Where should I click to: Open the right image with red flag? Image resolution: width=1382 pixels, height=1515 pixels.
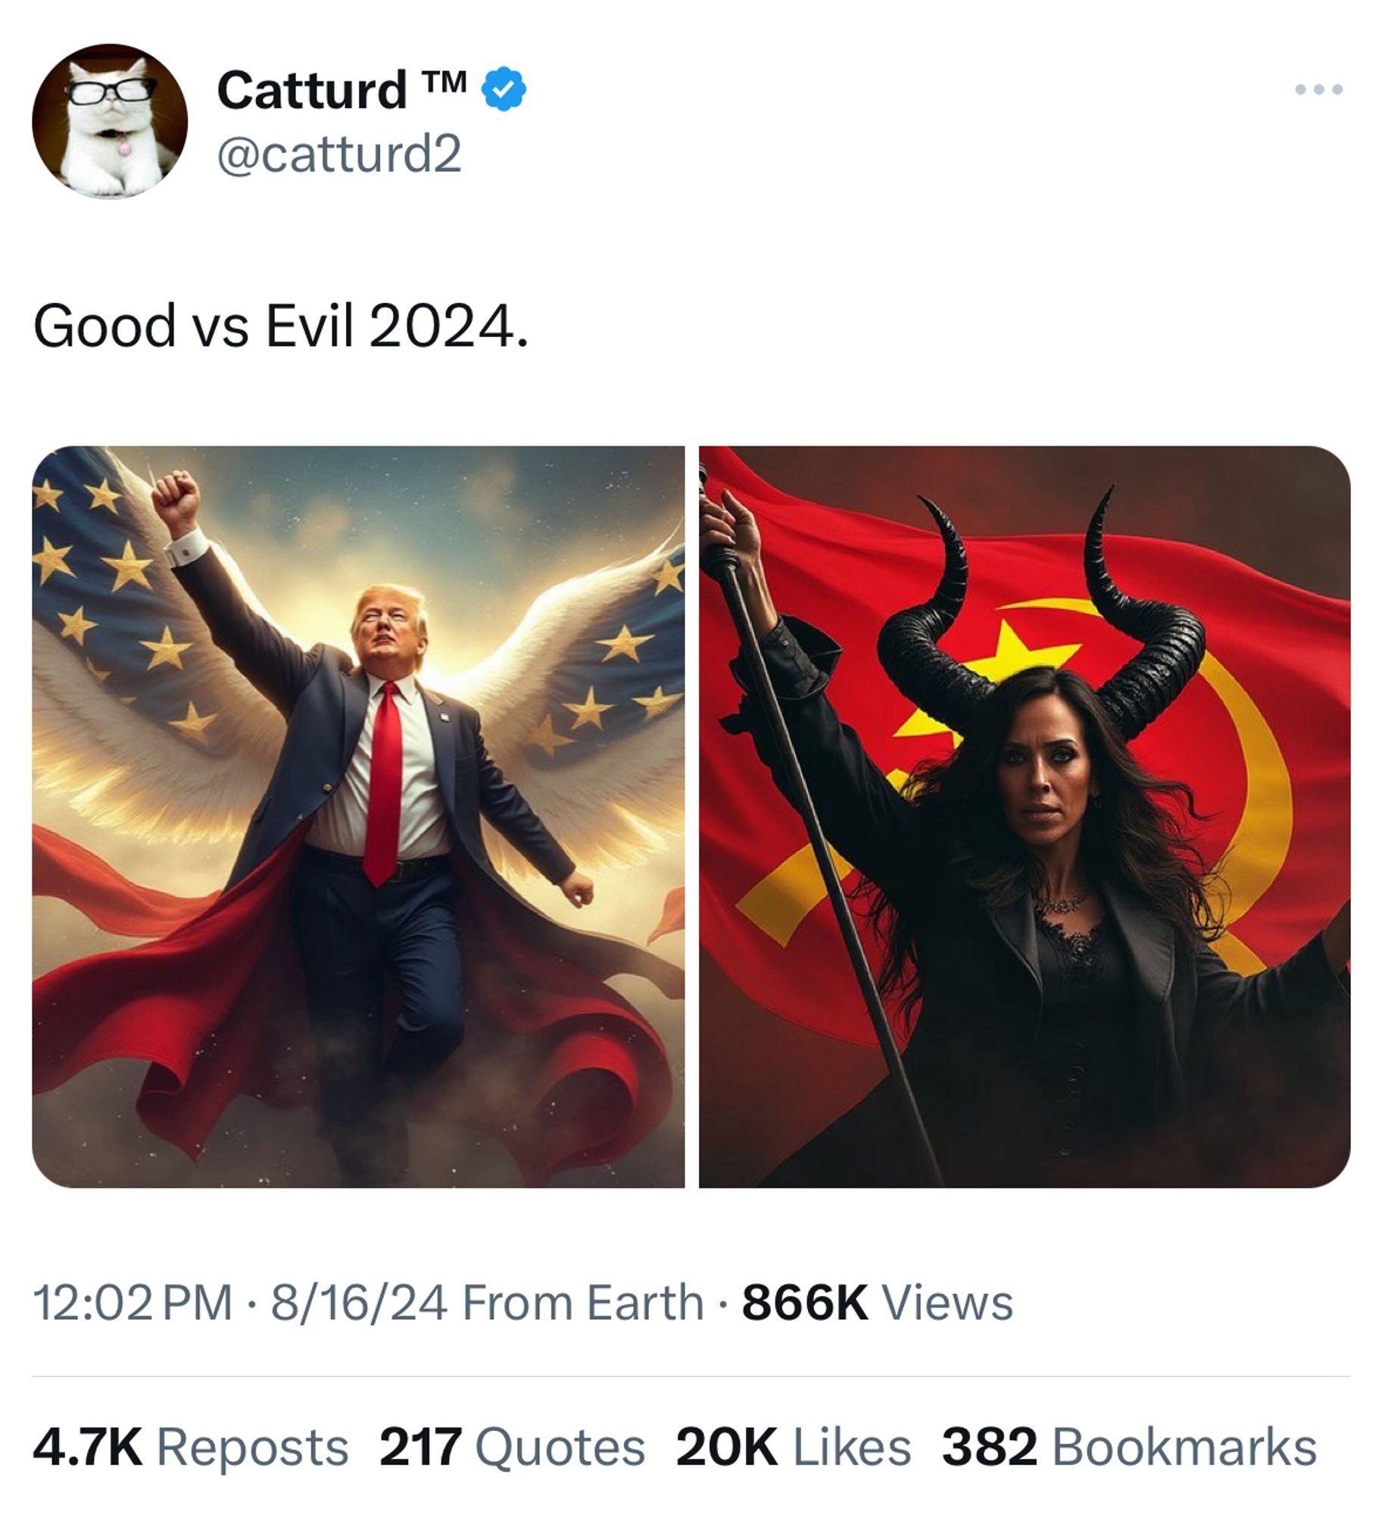pyautogui.click(x=1024, y=817)
